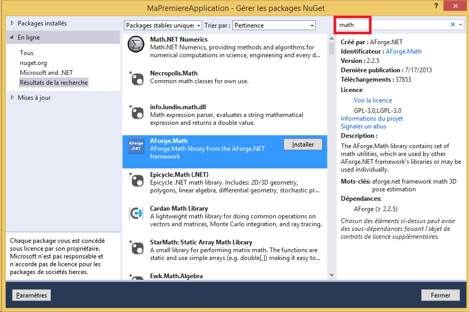
Task: Install the AForge.Math package
Action: pyautogui.click(x=303, y=145)
